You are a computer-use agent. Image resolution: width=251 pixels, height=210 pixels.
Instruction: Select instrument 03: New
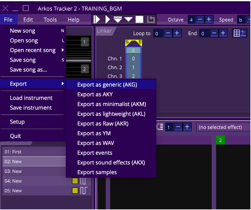pyautogui.click(x=34, y=171)
